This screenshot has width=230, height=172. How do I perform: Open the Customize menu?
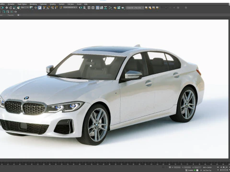(x=43, y=4)
